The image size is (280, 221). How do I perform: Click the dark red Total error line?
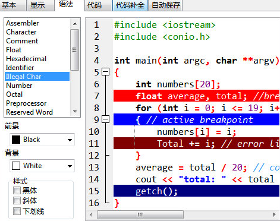pos(196,143)
